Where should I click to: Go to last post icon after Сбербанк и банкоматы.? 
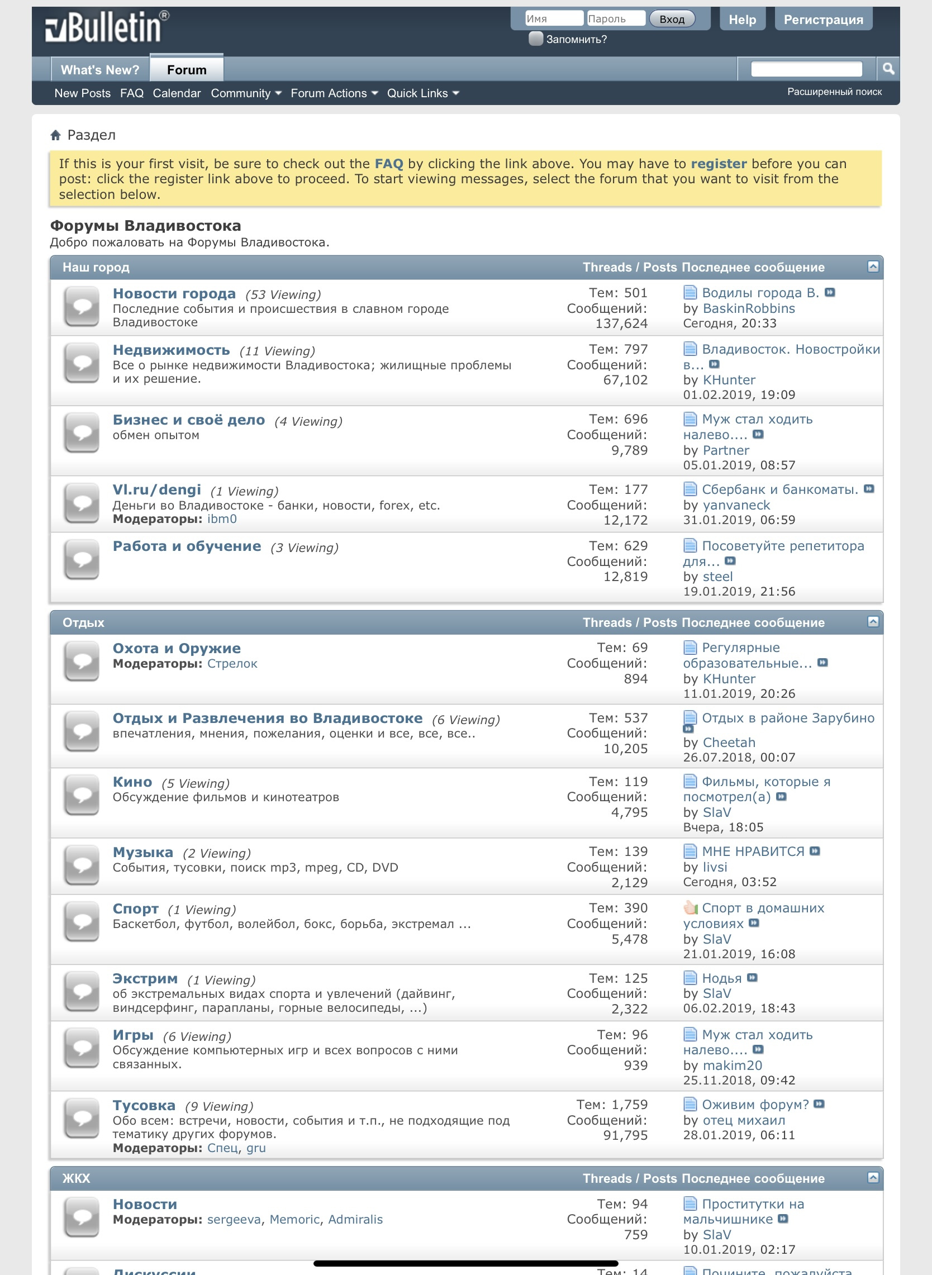869,488
